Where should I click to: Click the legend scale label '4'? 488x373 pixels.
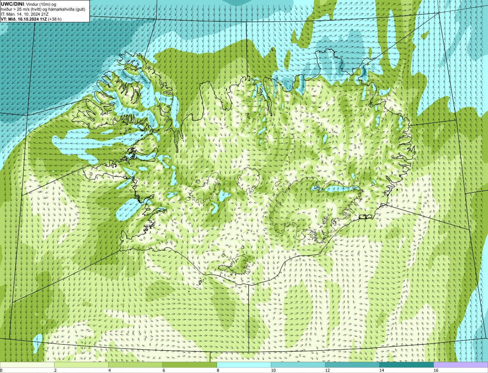109,370
